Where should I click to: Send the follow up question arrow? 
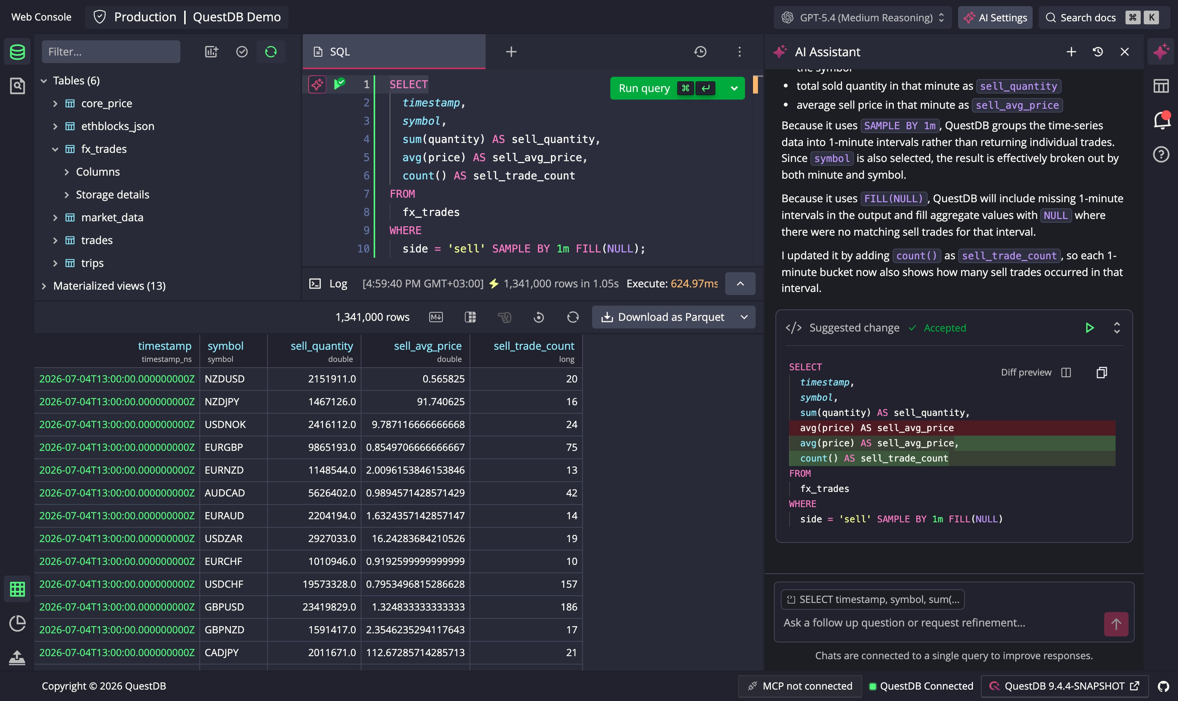[x=1116, y=624]
